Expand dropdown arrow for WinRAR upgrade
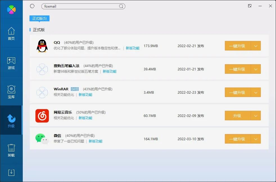 [x=256, y=93]
